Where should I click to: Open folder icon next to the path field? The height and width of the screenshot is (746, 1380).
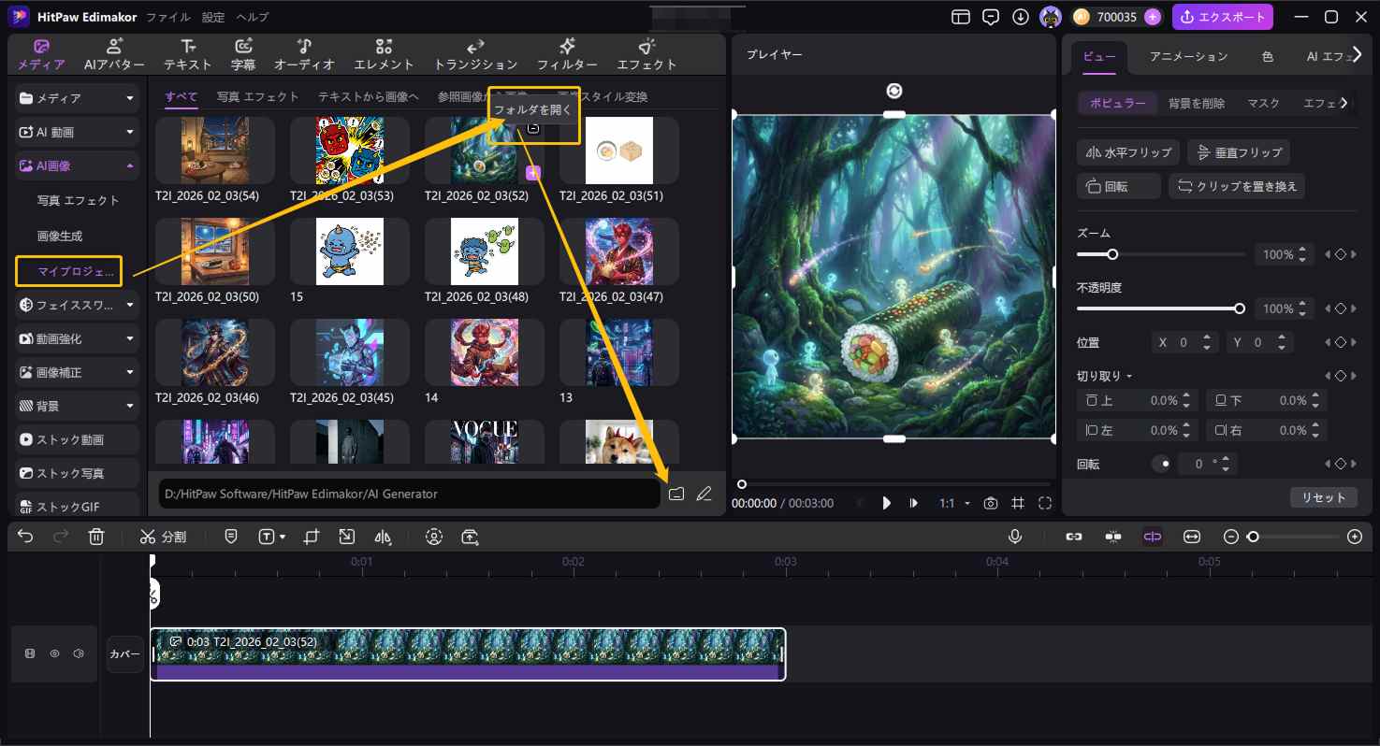click(676, 494)
